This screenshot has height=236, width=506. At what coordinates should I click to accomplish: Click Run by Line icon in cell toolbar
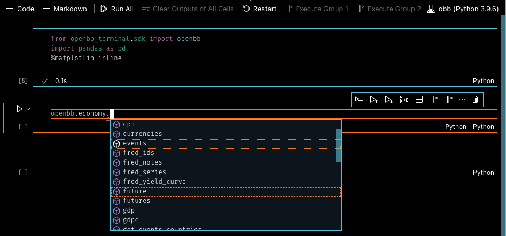359,100
